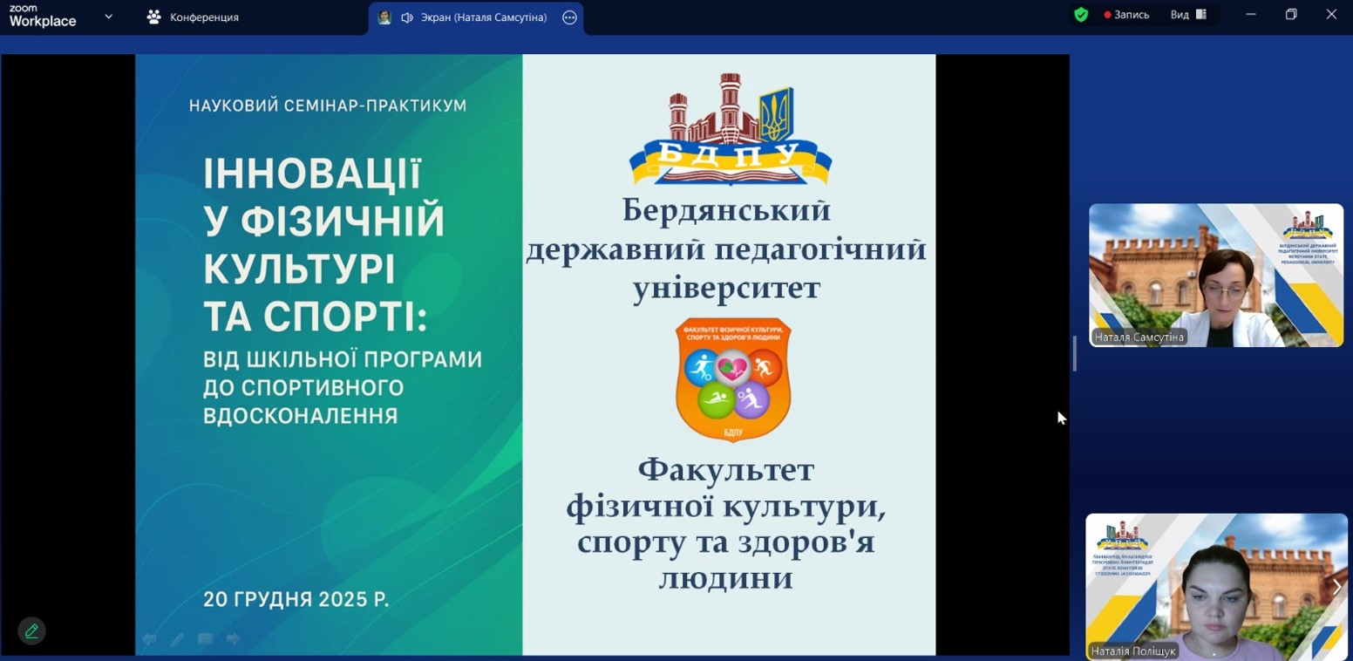Click the presenter avatar in the screen tab
This screenshot has width=1353, height=661.
384,17
